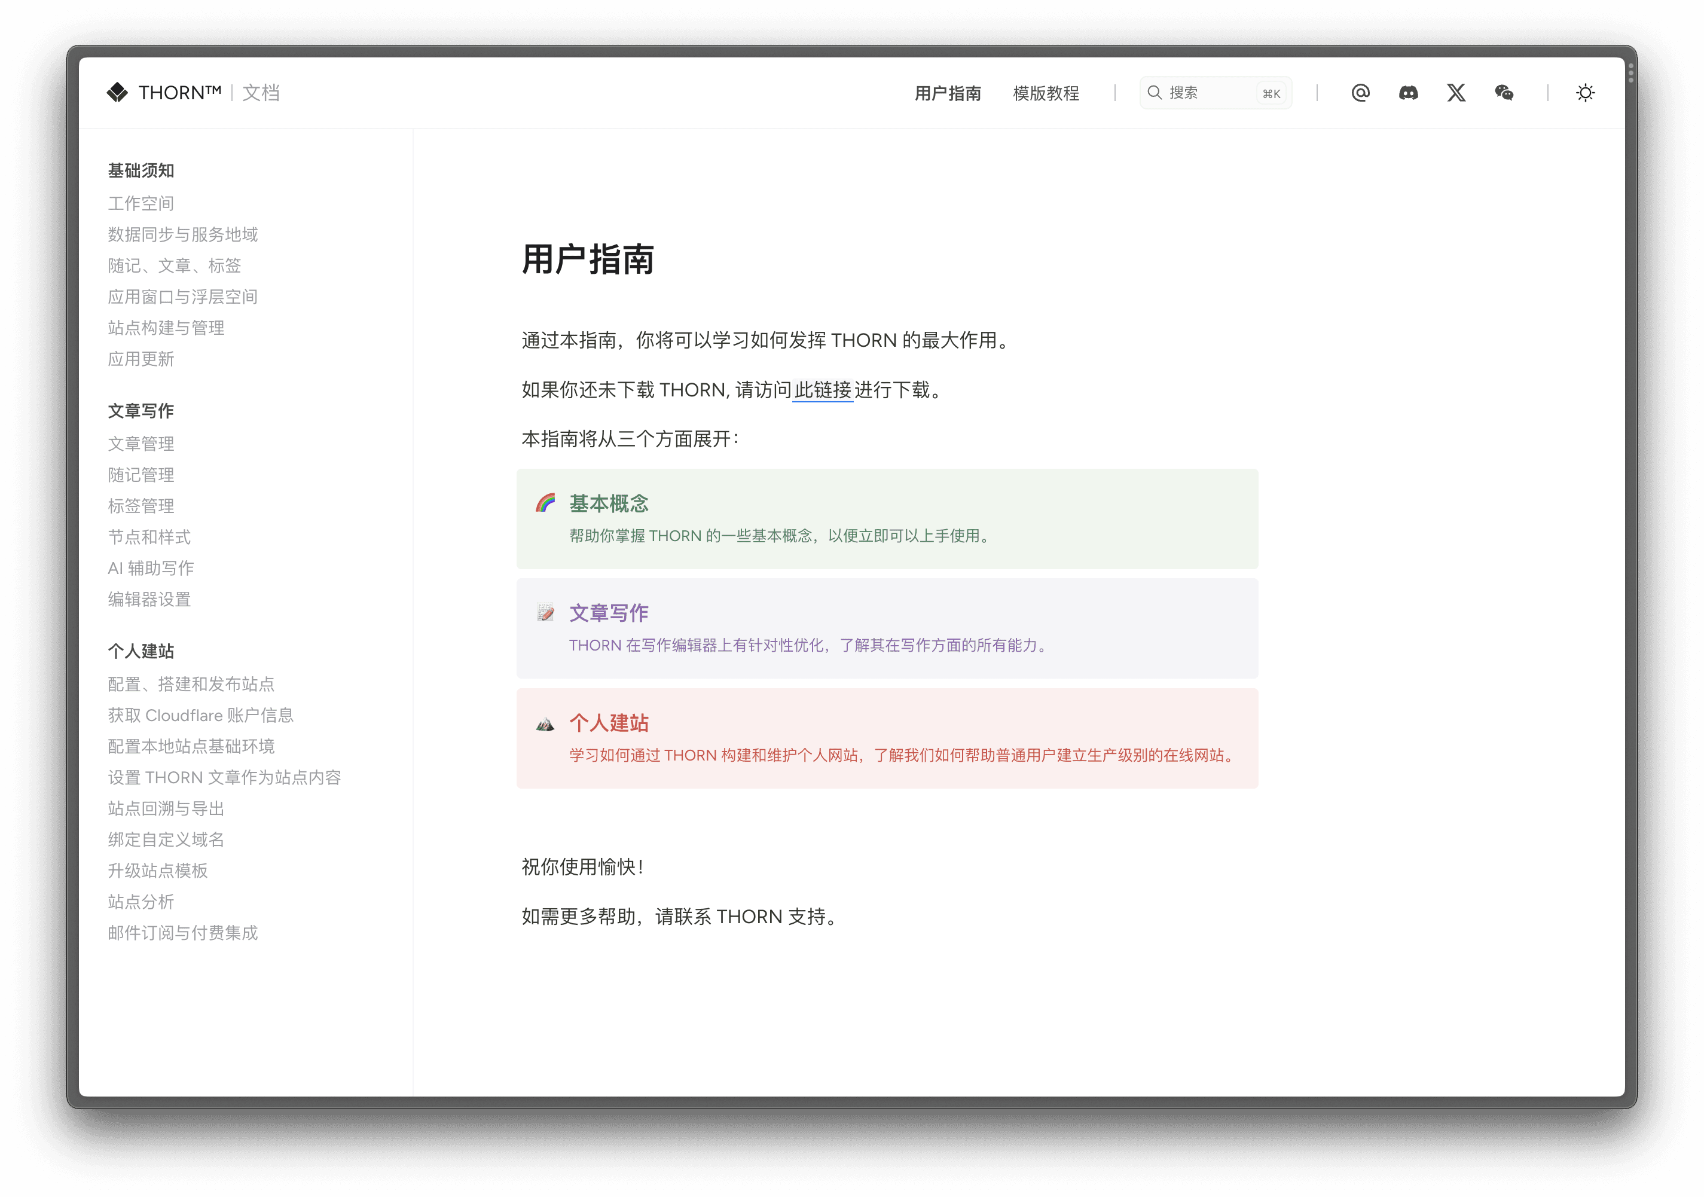
Task: Open 应用更新 in sidebar
Action: click(x=141, y=359)
